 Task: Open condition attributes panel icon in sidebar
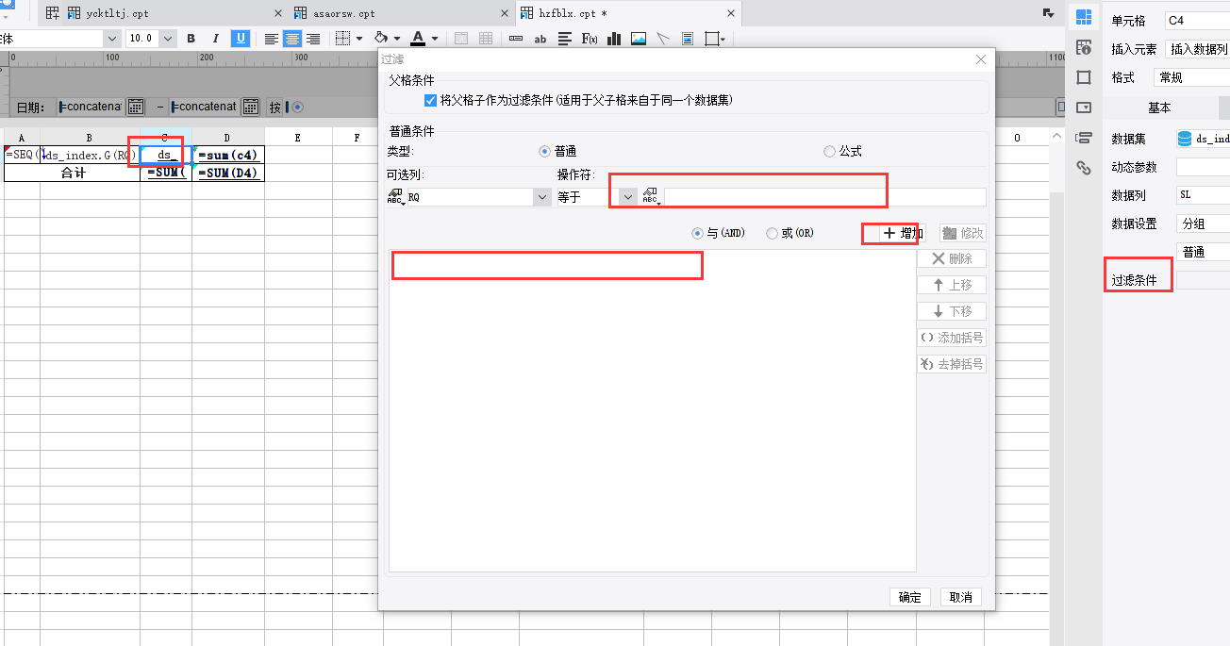[x=1083, y=138]
